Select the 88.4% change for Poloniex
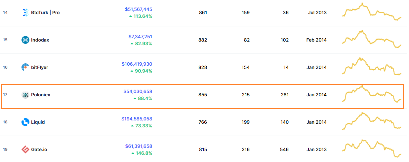This screenshot has height=162, width=409. click(x=143, y=98)
